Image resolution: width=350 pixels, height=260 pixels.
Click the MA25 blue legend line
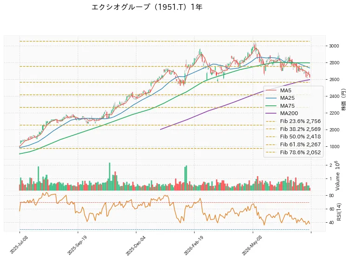pyautogui.click(x=271, y=98)
